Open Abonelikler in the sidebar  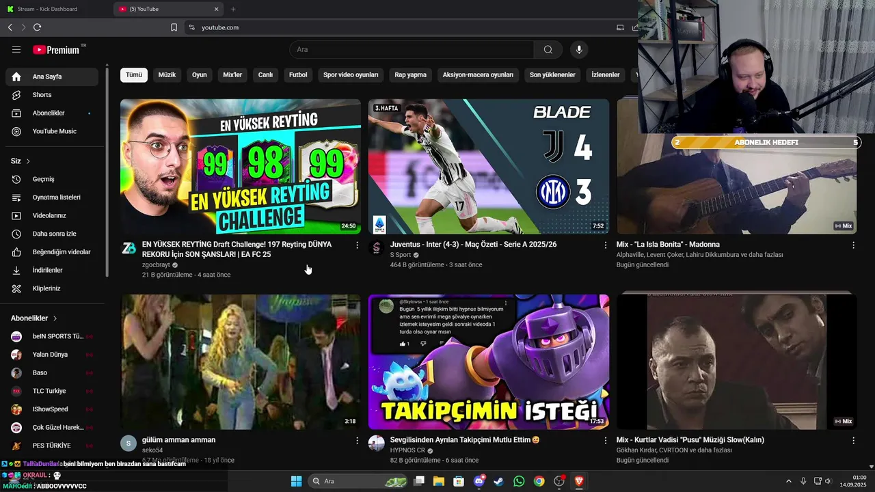pyautogui.click(x=52, y=113)
